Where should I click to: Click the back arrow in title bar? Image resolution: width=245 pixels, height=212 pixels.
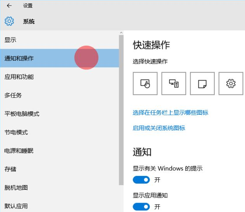point(9,6)
